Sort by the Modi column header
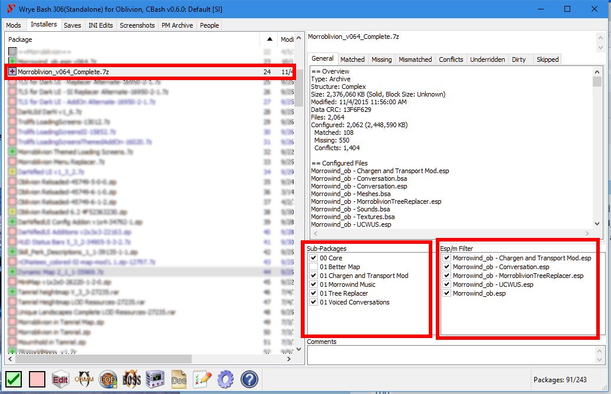The image size is (611, 394). 287,39
